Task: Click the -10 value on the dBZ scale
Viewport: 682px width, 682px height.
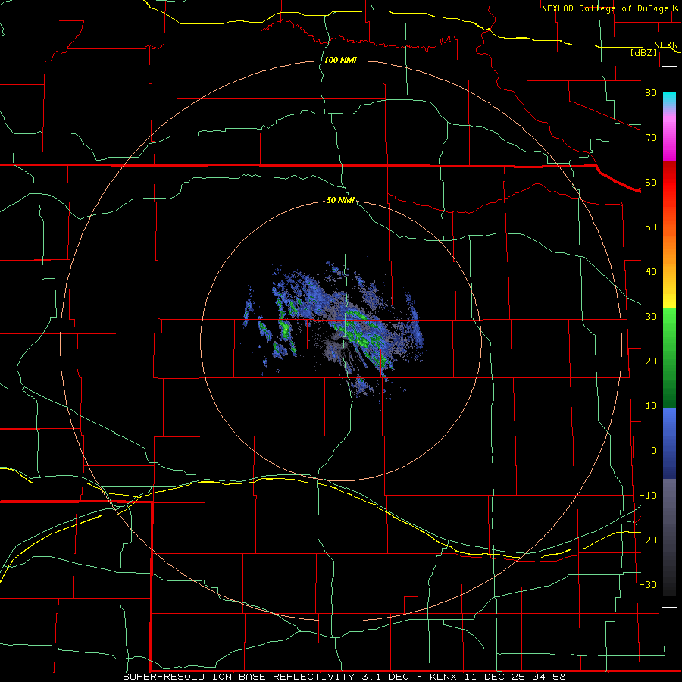Action: (x=648, y=496)
